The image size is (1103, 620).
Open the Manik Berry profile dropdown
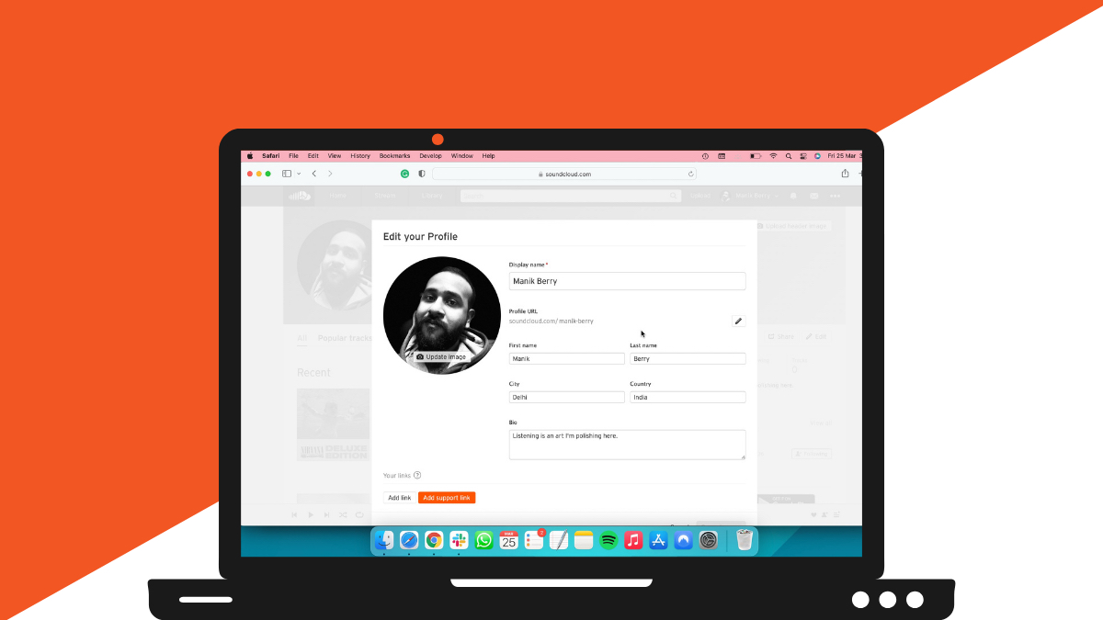click(x=755, y=196)
